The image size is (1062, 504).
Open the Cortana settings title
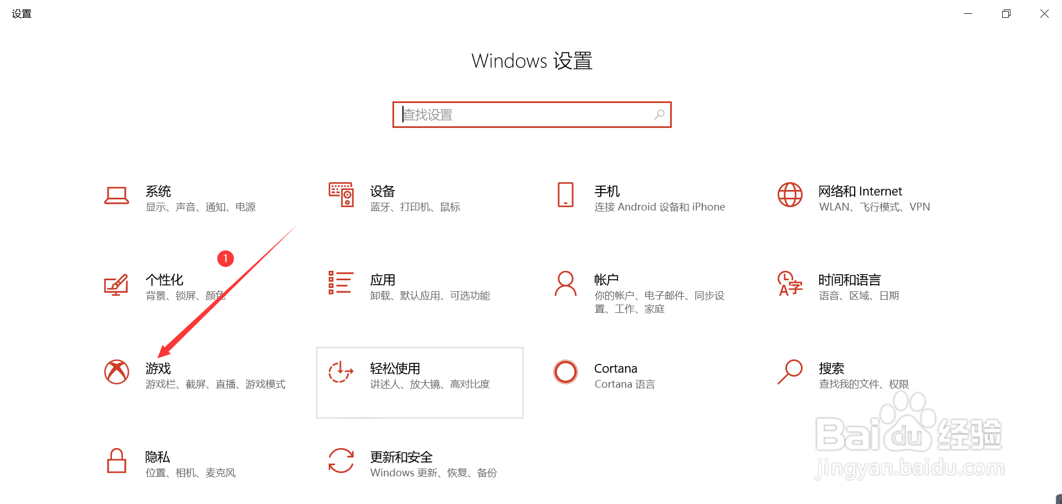click(x=616, y=369)
